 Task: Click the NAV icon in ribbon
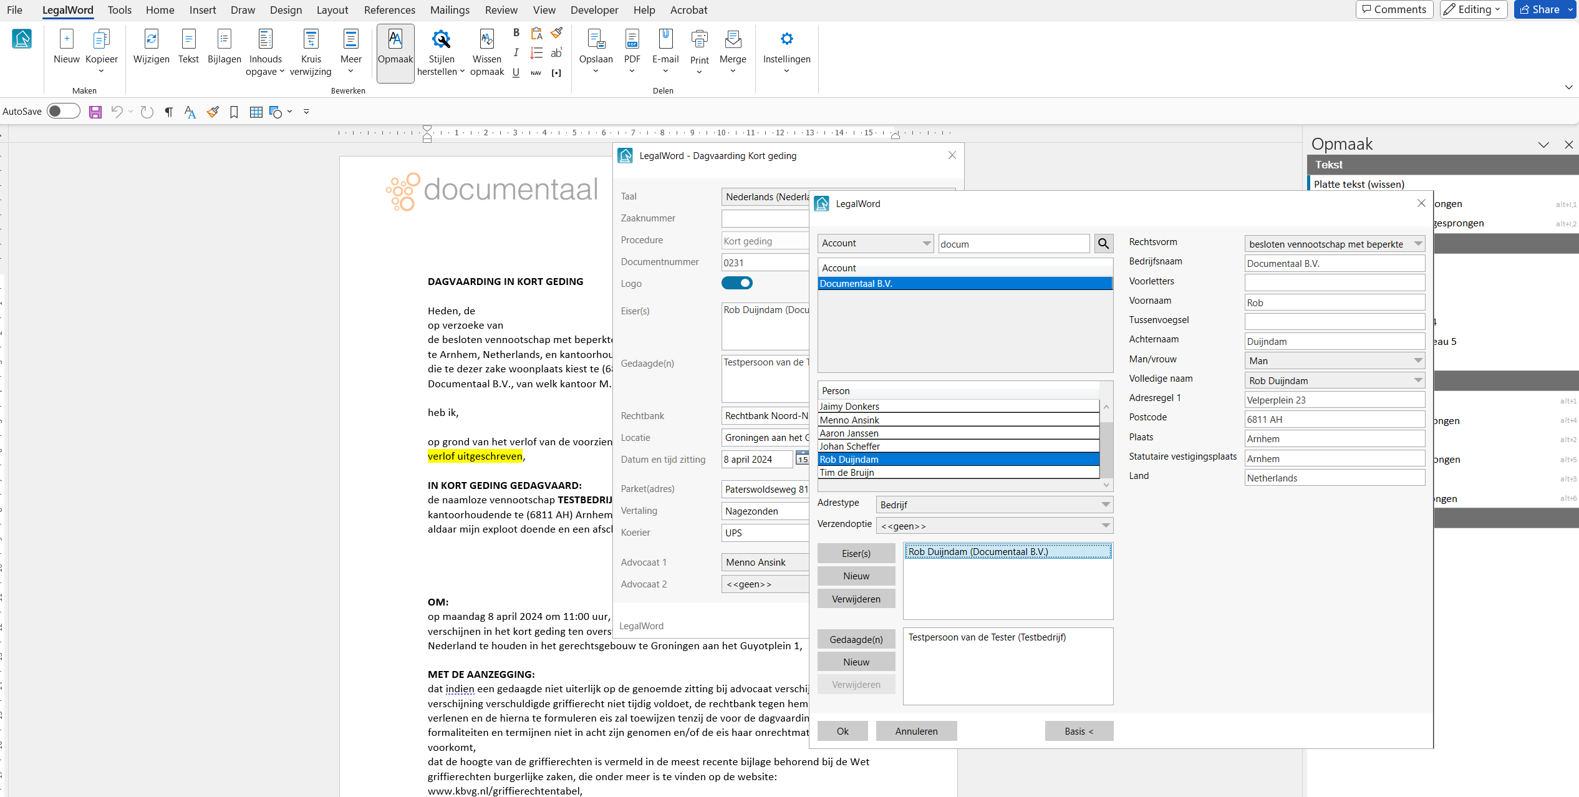[536, 72]
